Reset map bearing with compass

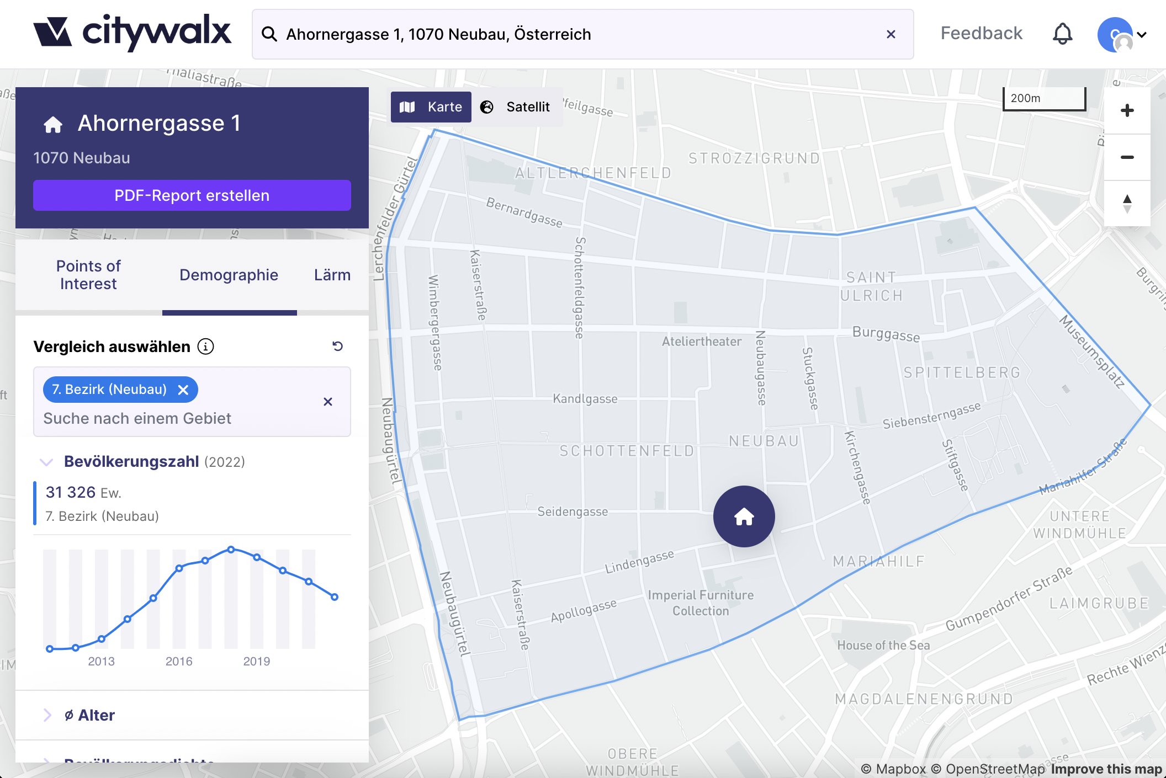(x=1127, y=204)
